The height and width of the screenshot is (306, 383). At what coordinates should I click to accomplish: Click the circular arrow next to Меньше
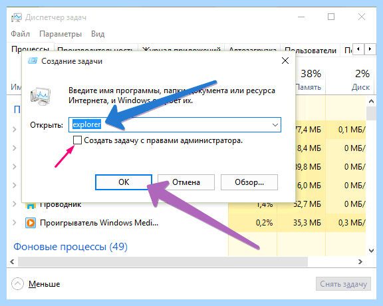click(17, 284)
